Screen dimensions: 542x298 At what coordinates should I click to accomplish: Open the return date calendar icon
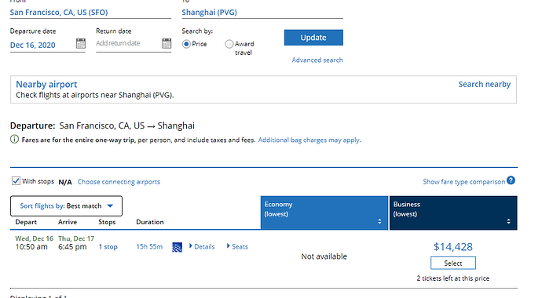pos(167,43)
